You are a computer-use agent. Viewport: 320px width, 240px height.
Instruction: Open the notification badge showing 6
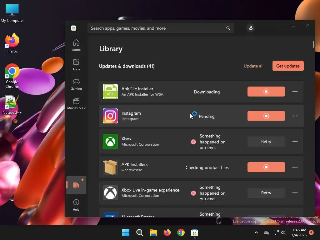coord(311,232)
